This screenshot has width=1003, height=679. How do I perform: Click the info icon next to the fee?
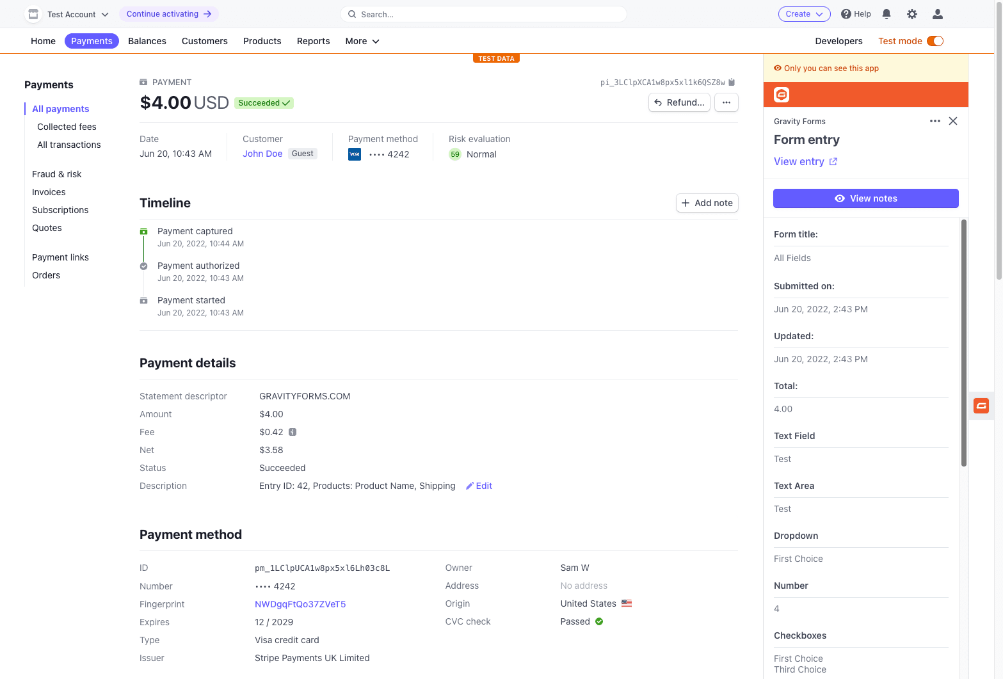(x=293, y=432)
